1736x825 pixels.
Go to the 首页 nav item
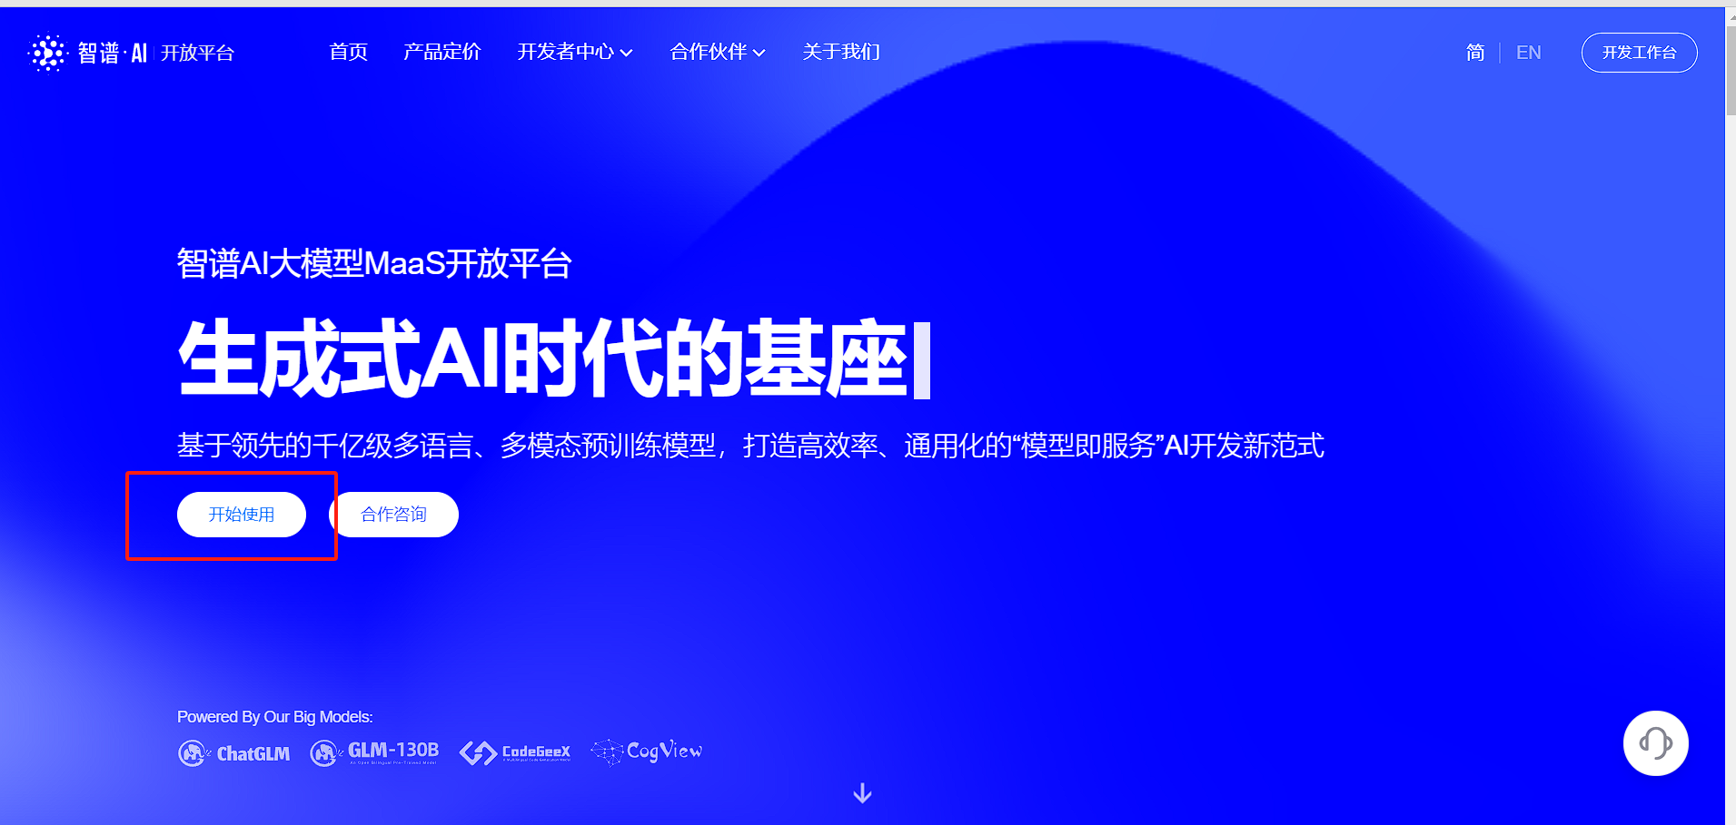pyautogui.click(x=348, y=52)
